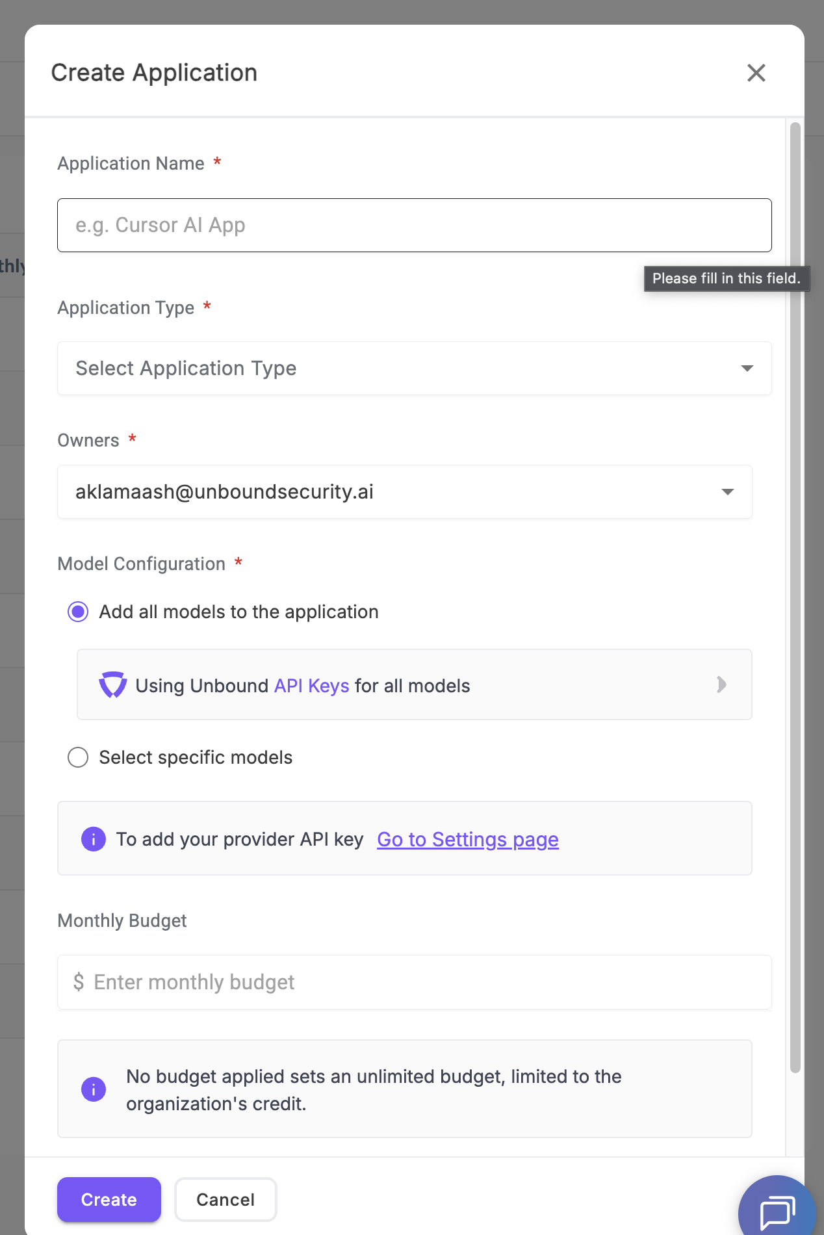Click the 'Owners' label text
This screenshot has height=1235, width=824.
click(88, 440)
